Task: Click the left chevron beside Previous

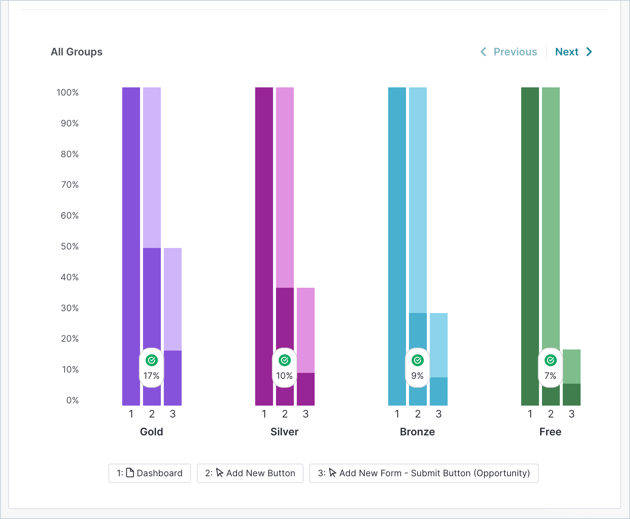Action: point(483,52)
